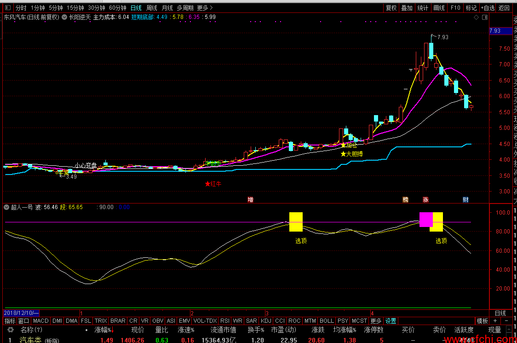Screen dimensions: 517x343
Task: Click the plus button next to 模板
Action: 495,320
